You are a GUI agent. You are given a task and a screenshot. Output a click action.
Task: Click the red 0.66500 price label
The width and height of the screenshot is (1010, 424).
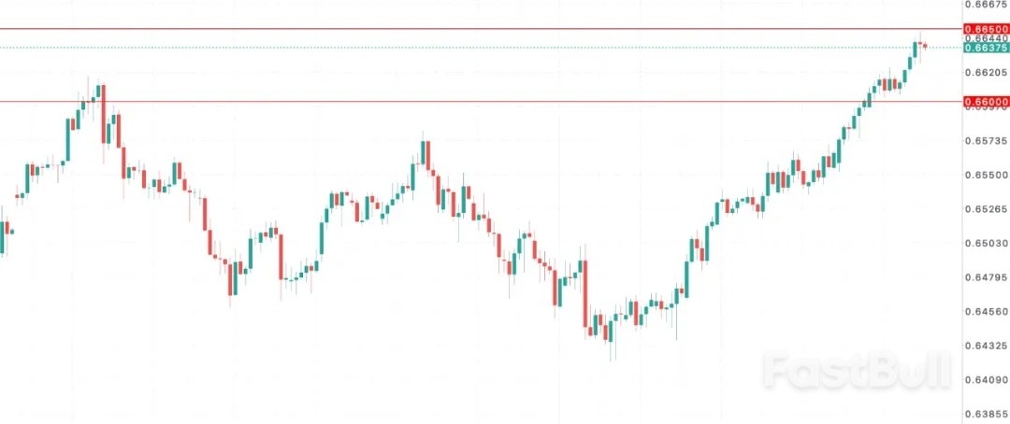pyautogui.click(x=985, y=30)
